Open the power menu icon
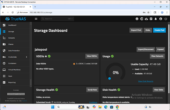The width and height of the screenshot is (170, 110). (166, 19)
